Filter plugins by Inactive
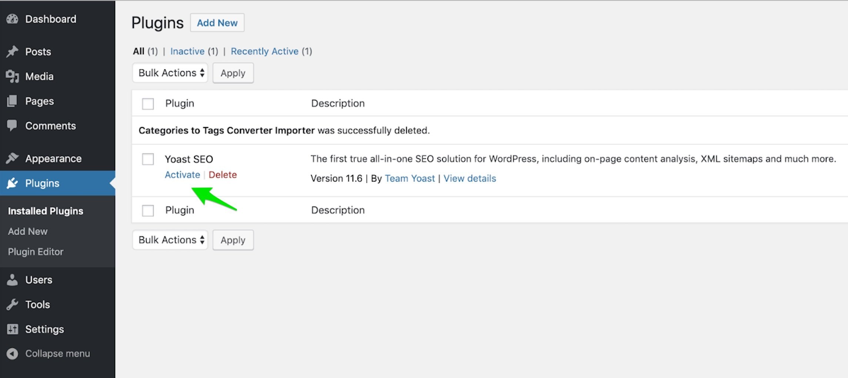 187,51
